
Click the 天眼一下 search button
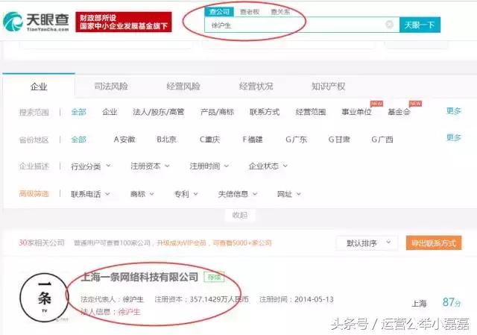coord(420,25)
